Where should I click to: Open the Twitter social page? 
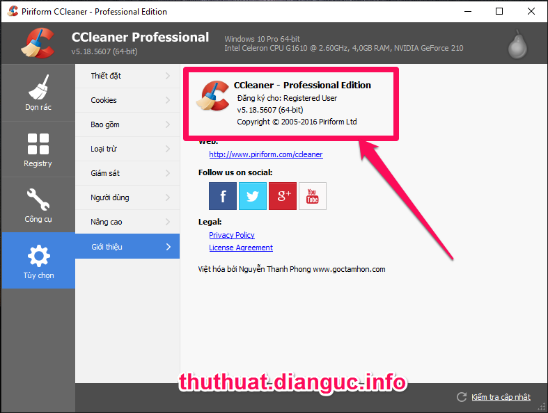(x=253, y=196)
